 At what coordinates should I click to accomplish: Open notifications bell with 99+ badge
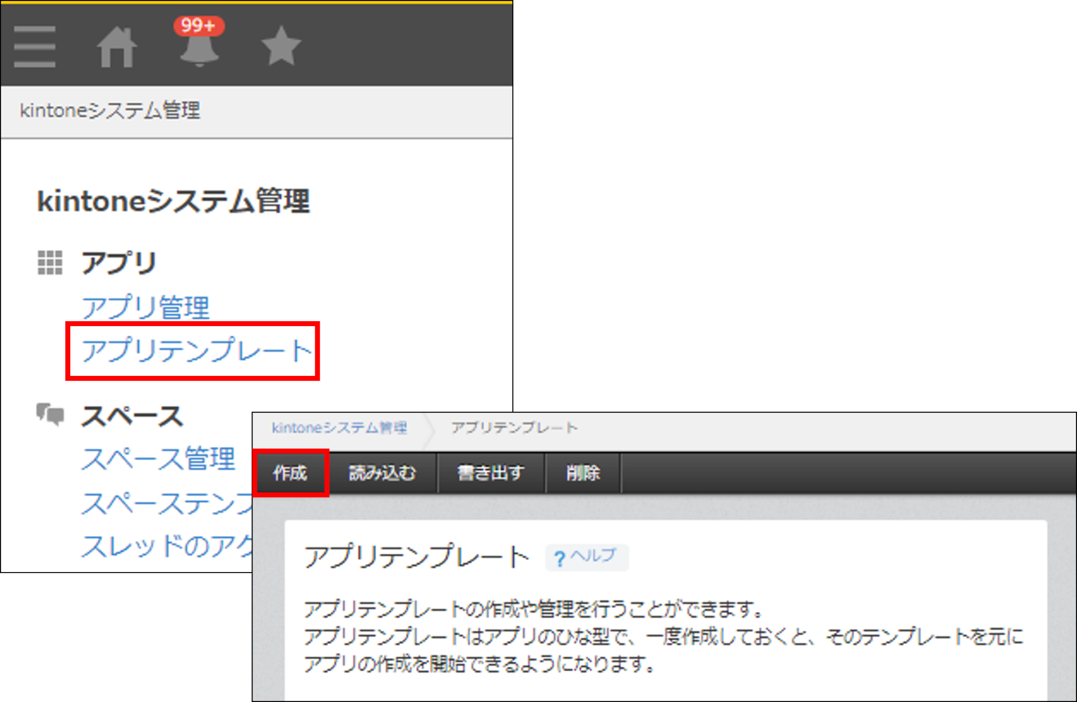[199, 41]
